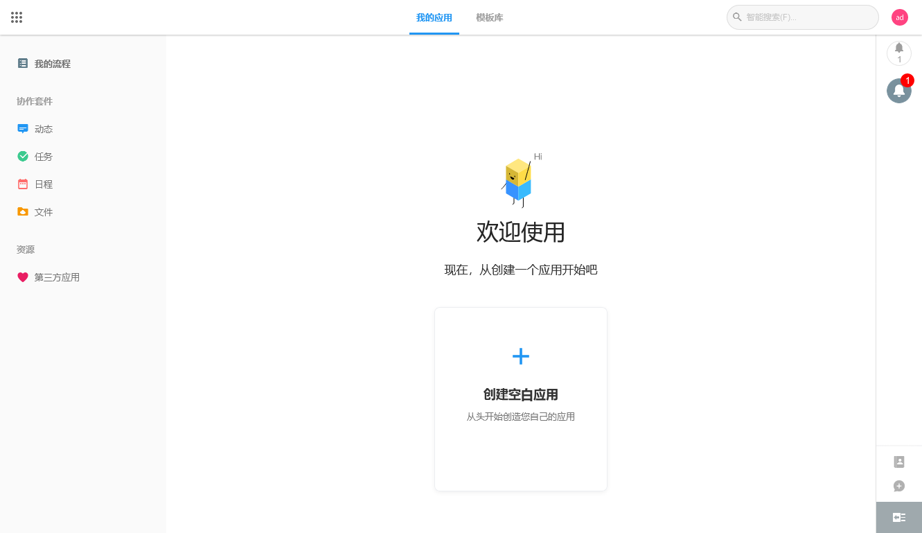Open 动态 in the sidebar
The image size is (922, 533).
tap(44, 129)
